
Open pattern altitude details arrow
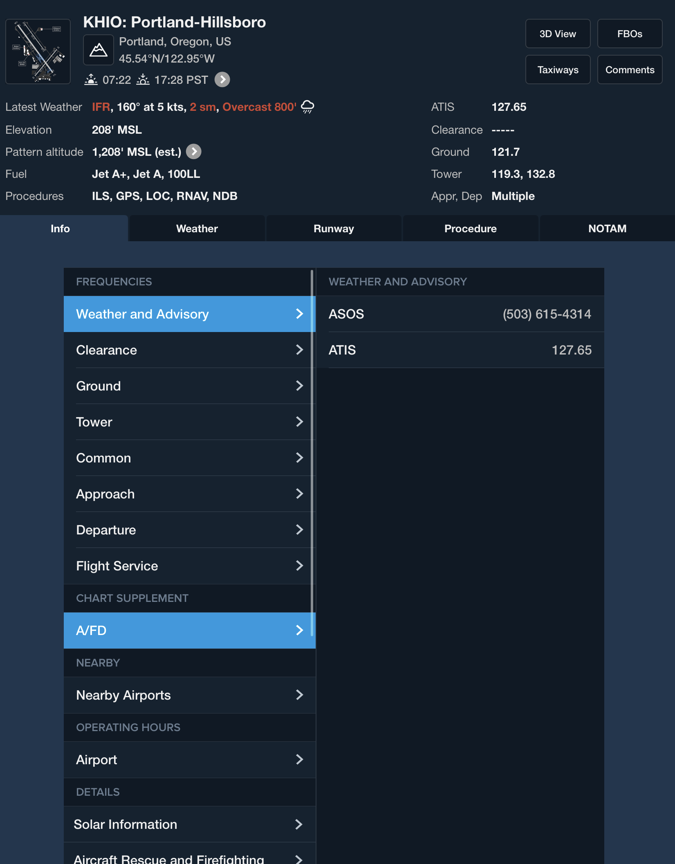(194, 152)
